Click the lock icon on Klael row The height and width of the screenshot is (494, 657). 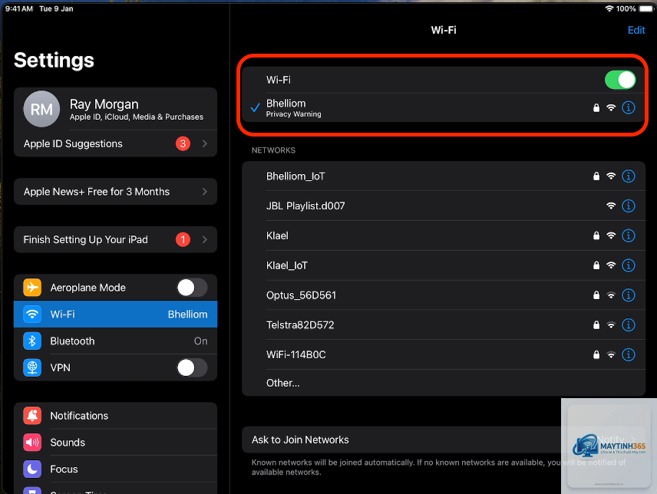[x=596, y=235]
